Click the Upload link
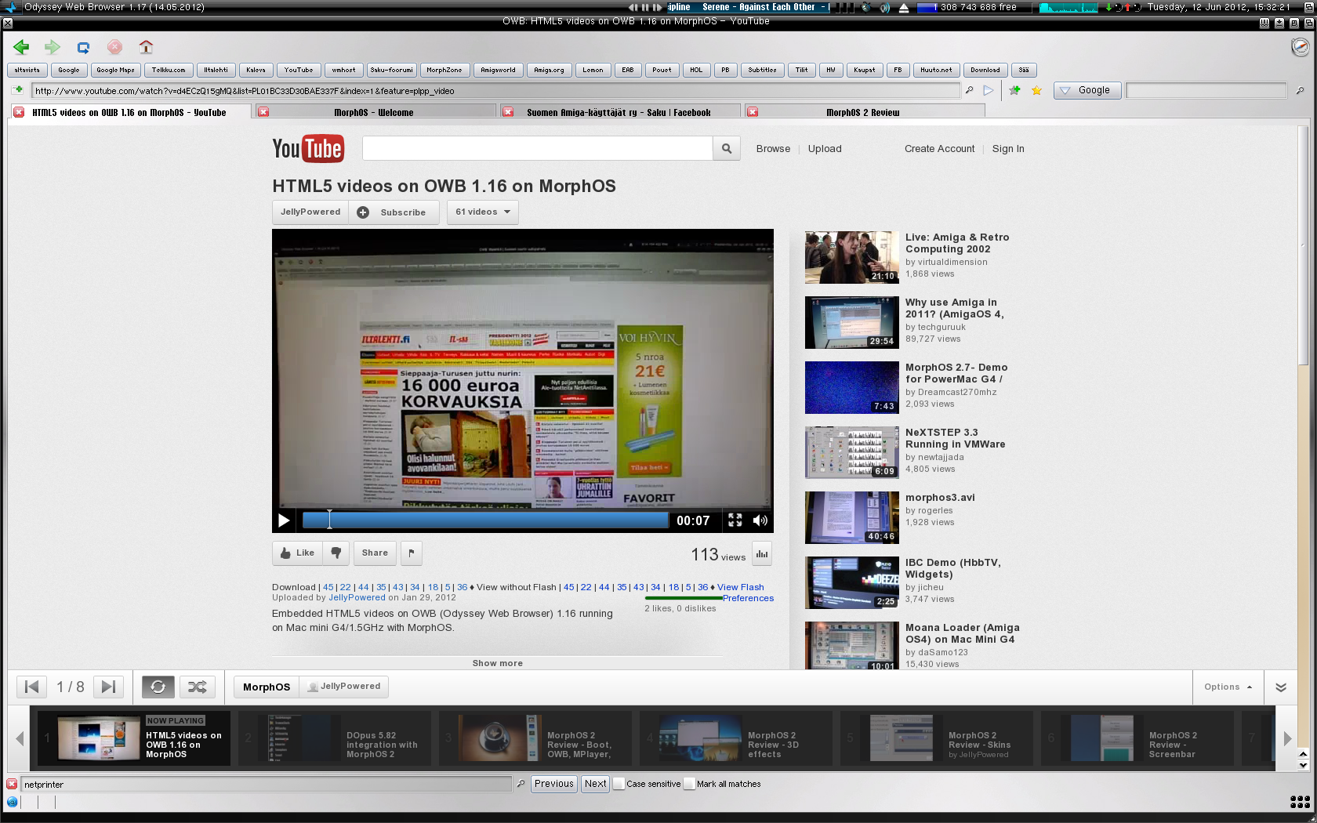Image resolution: width=1317 pixels, height=823 pixels. coord(825,149)
